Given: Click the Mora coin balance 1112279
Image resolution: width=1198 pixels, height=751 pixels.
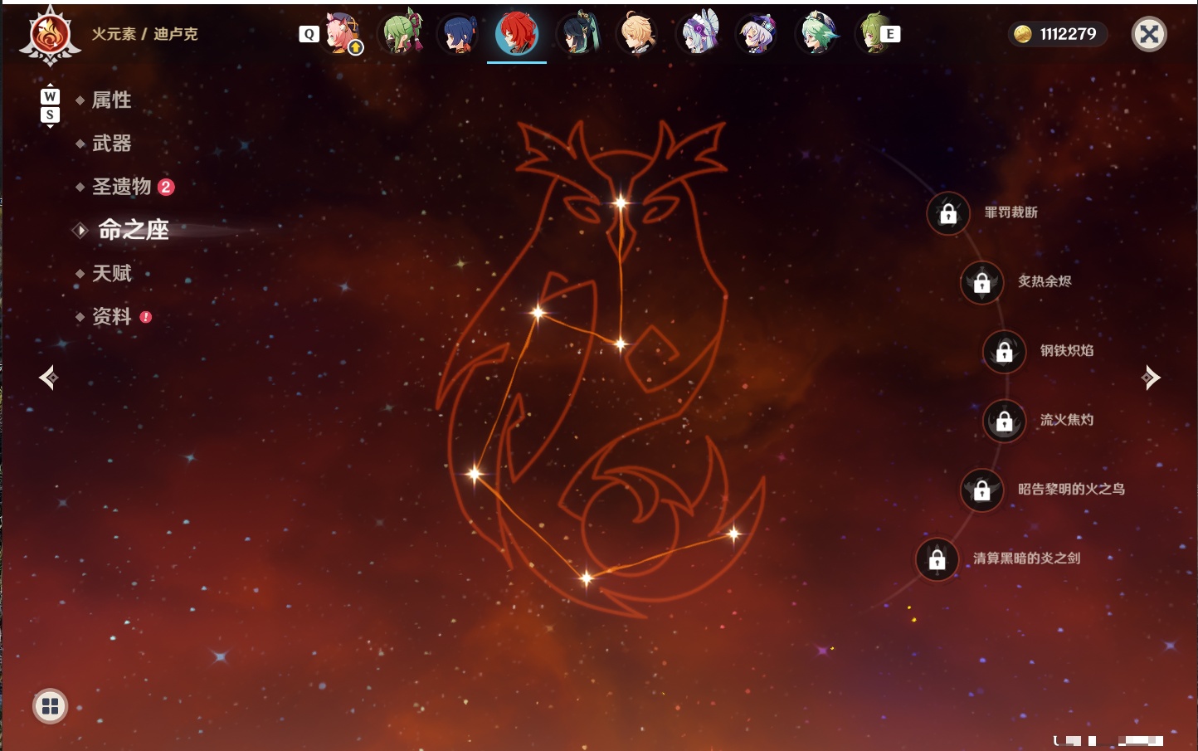Looking at the screenshot, I should pyautogui.click(x=1057, y=34).
